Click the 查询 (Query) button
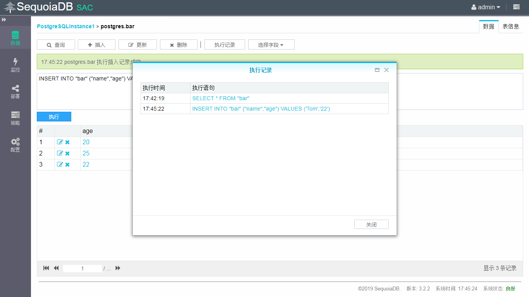The image size is (529, 297). (x=56, y=45)
